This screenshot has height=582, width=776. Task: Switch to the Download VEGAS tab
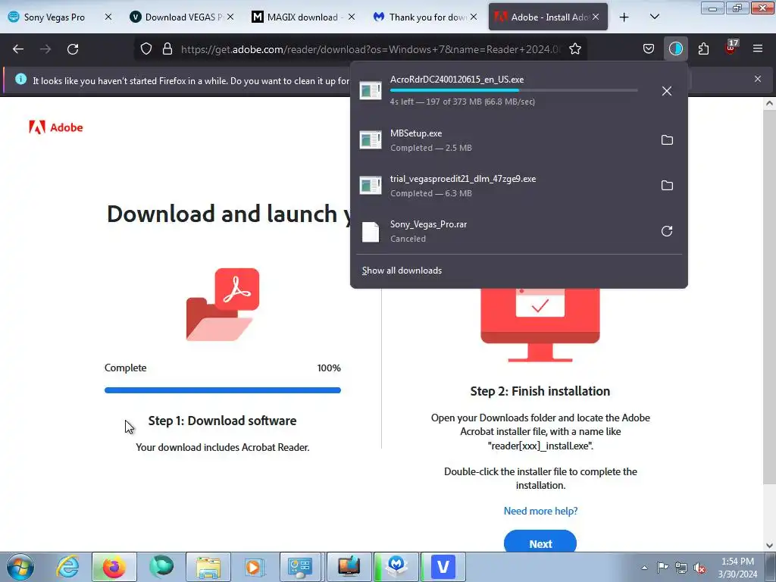pyautogui.click(x=176, y=17)
